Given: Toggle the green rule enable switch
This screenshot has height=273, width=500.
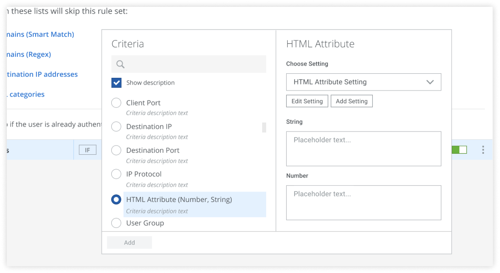Looking at the screenshot, I should (x=459, y=150).
